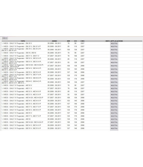Open the 35C15 V, 35C15 V/P entry
The width and height of the screenshot is (143, 167).
pyautogui.click(x=22, y=72)
